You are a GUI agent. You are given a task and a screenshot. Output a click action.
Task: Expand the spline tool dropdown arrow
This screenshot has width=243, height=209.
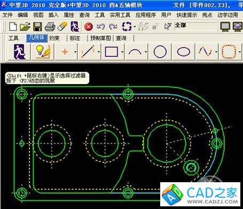click(216, 52)
